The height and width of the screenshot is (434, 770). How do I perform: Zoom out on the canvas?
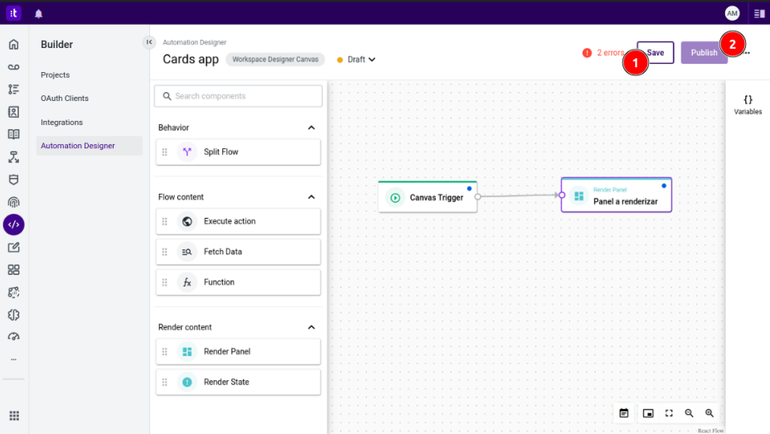point(689,413)
